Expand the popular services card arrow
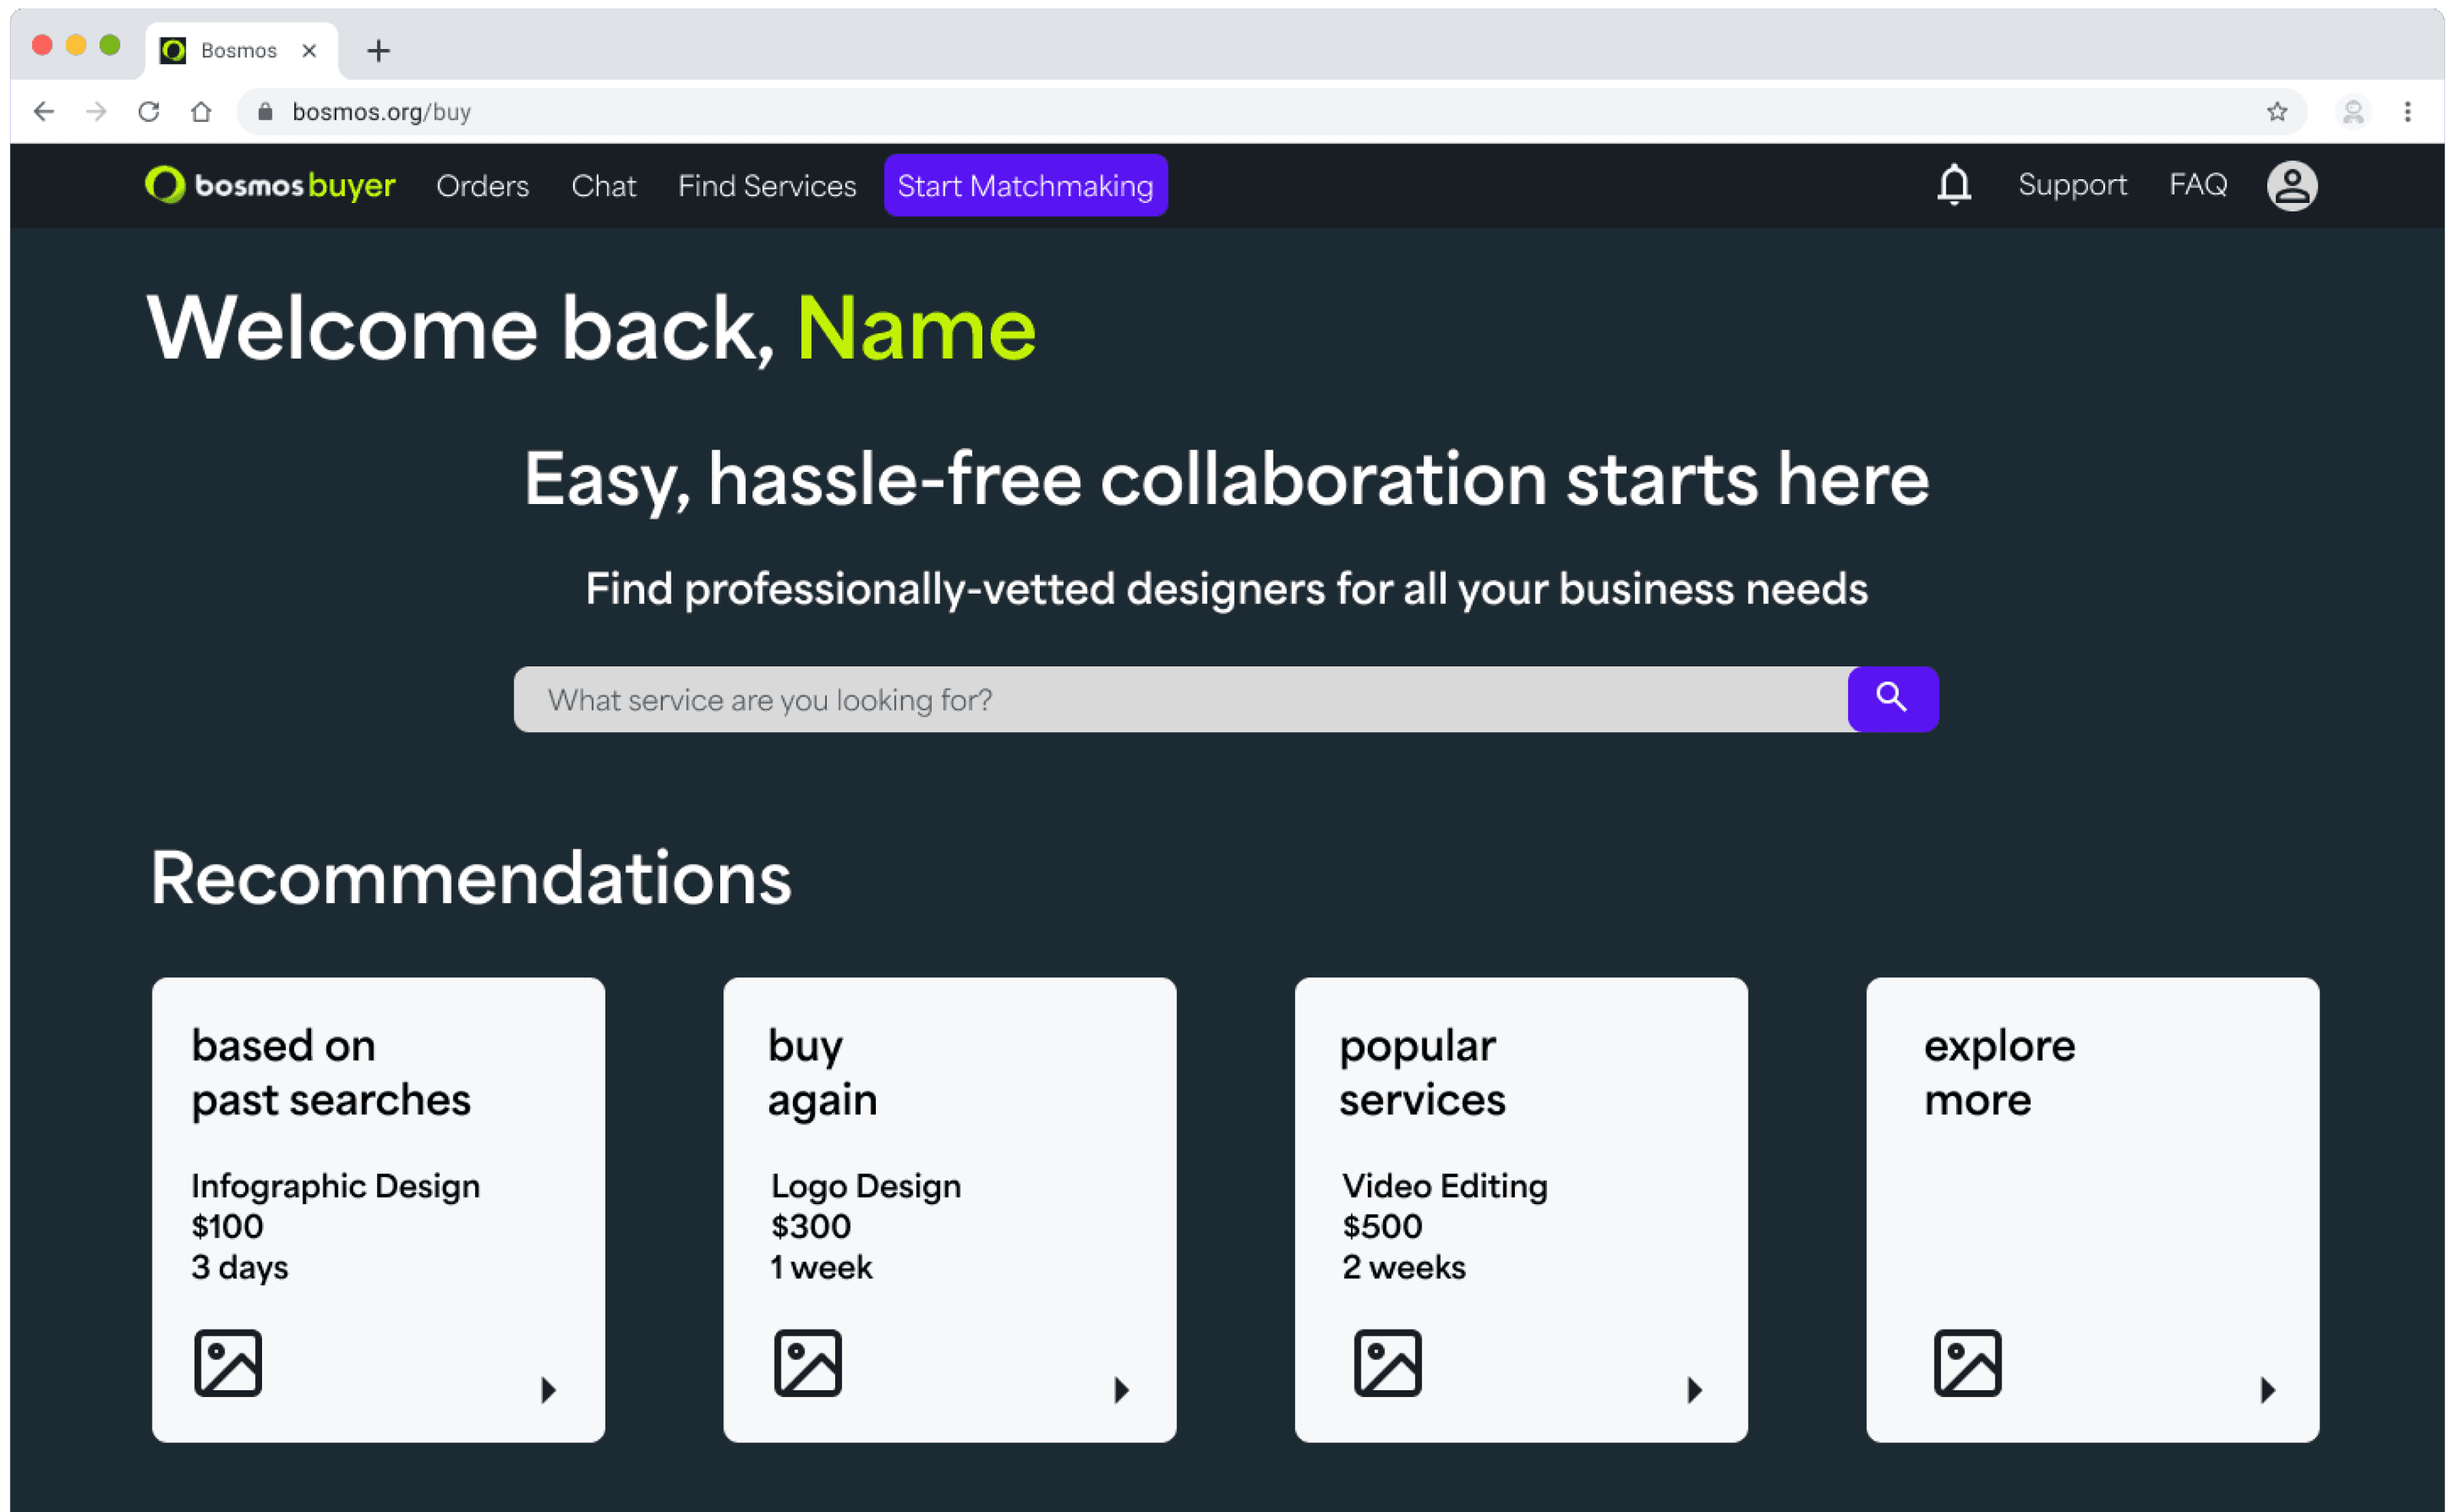The image size is (2455, 1512). [x=1695, y=1390]
